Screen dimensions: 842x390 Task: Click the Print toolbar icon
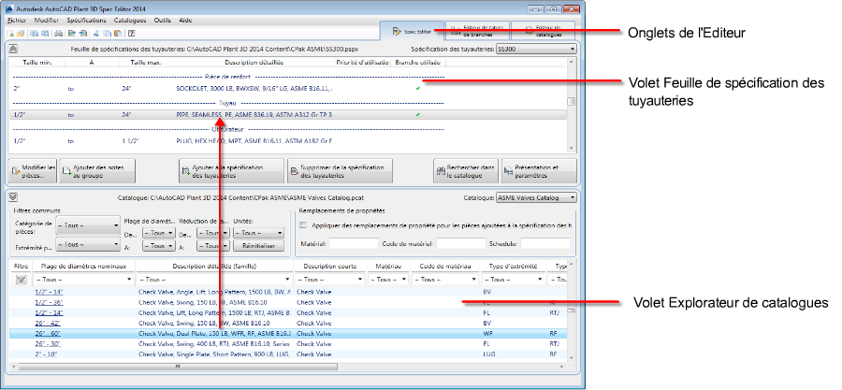click(58, 34)
